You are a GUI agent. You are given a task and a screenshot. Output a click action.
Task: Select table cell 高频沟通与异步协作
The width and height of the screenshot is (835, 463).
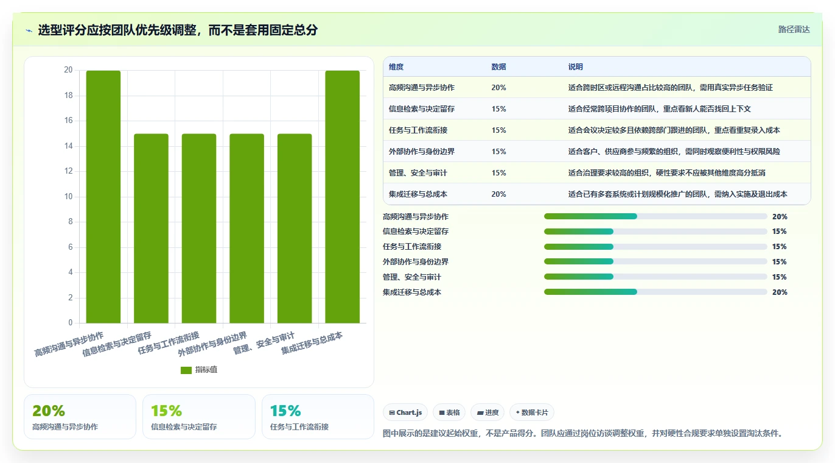422,88
